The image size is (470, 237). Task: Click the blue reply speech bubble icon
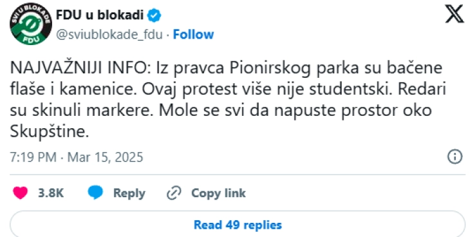95,193
